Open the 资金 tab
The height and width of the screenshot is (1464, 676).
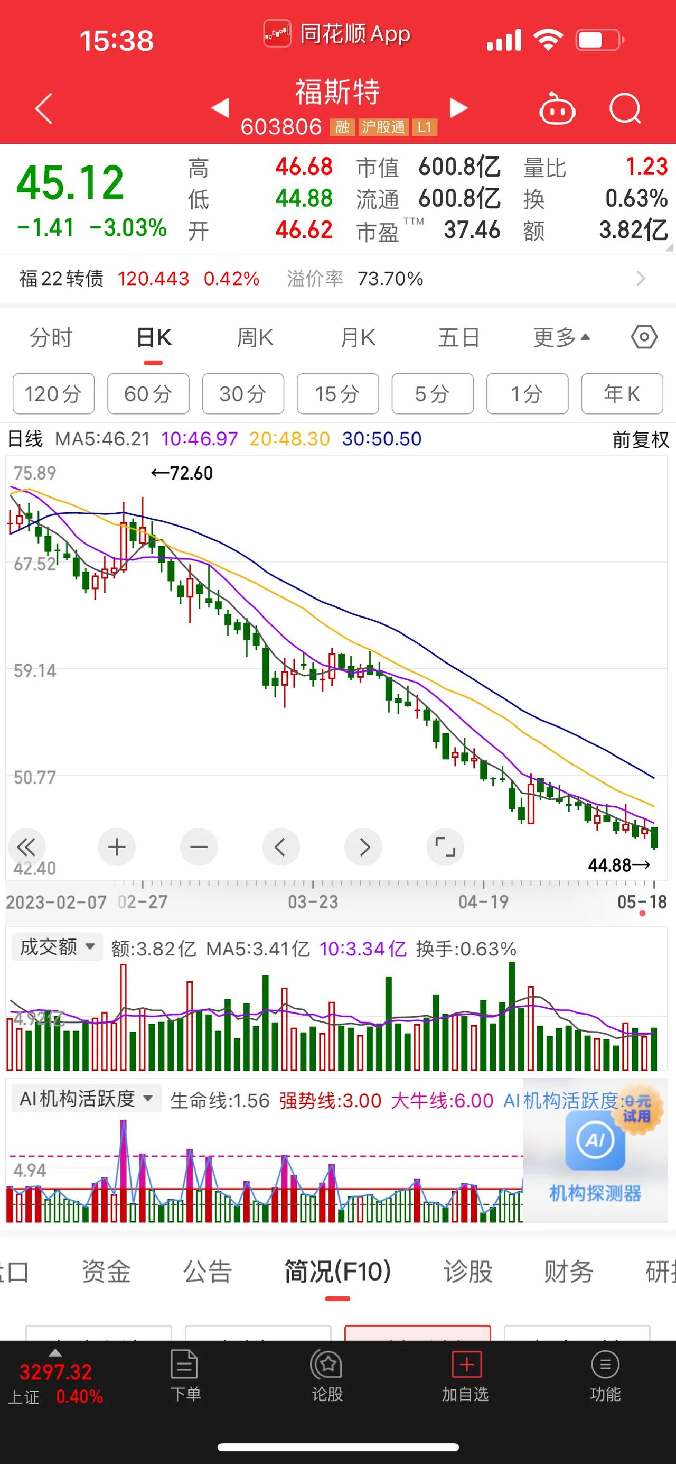pyautogui.click(x=106, y=1272)
